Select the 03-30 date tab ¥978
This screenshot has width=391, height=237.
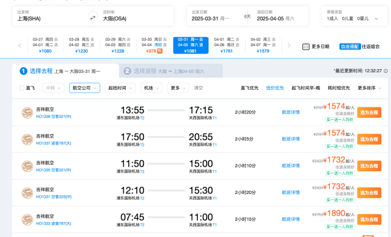click(154, 45)
